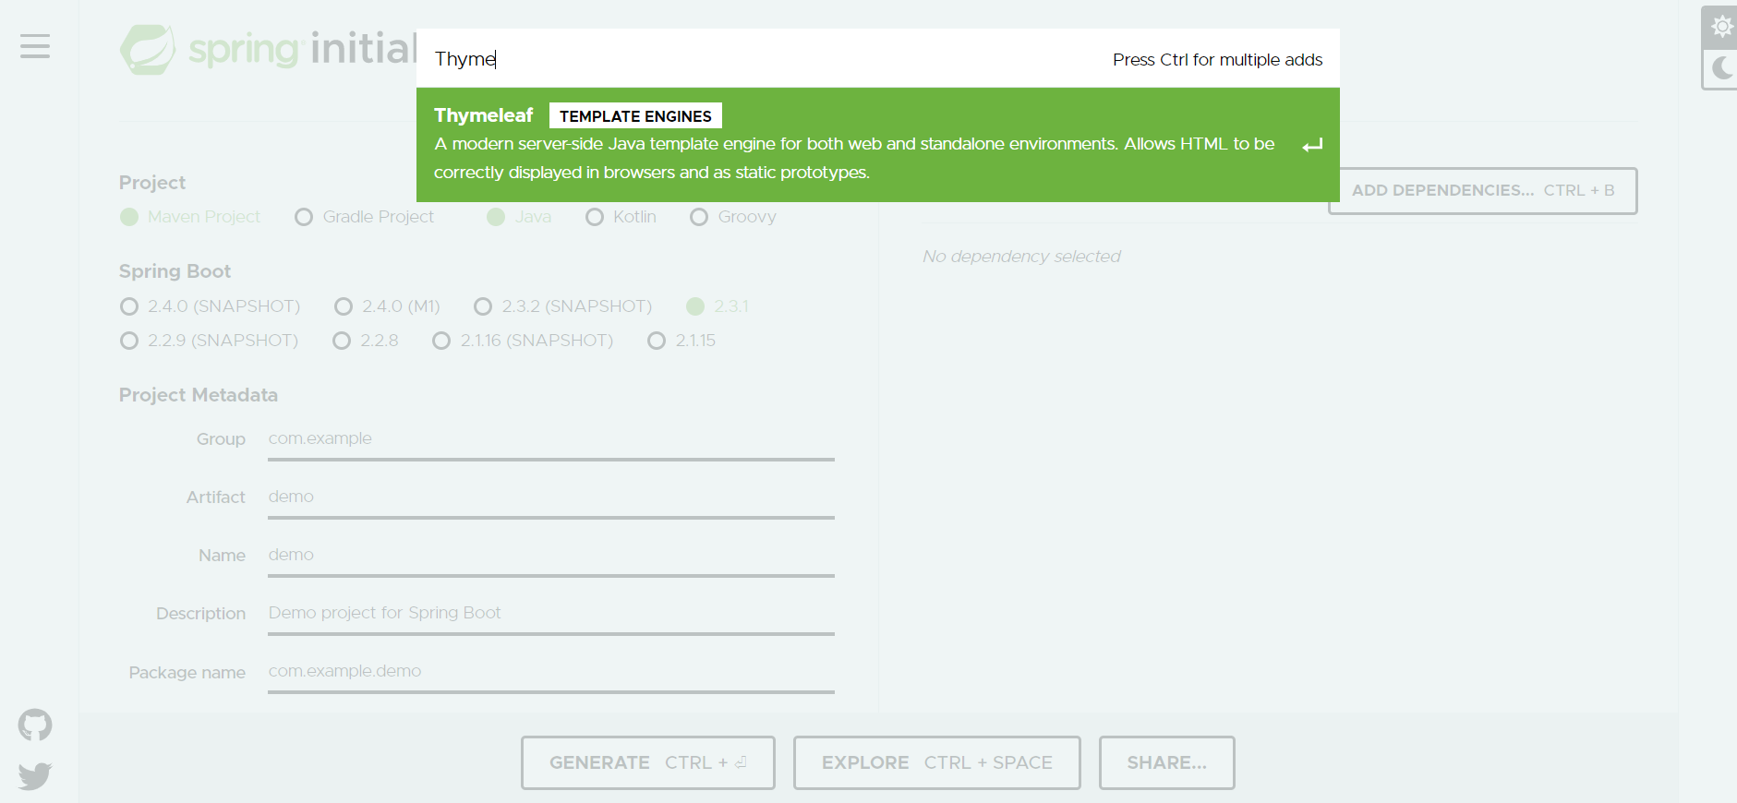Select Maven Project radio button
1737x803 pixels.
pos(190,217)
